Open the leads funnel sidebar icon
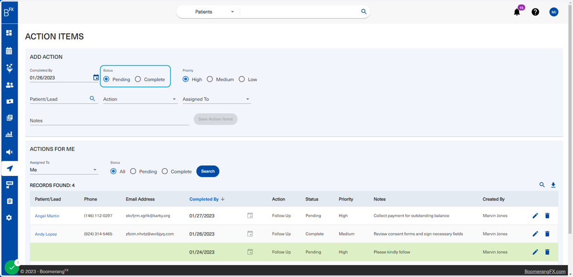 (9, 68)
